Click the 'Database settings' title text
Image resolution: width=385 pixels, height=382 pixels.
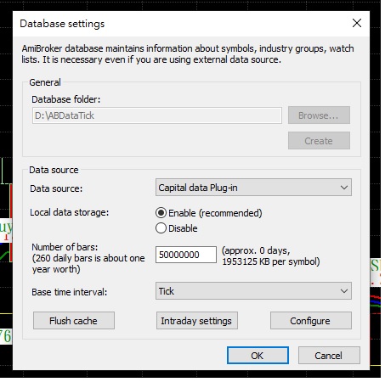(62, 24)
